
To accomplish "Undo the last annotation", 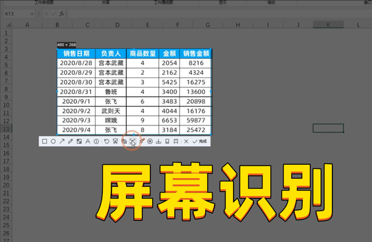I will (106, 142).
